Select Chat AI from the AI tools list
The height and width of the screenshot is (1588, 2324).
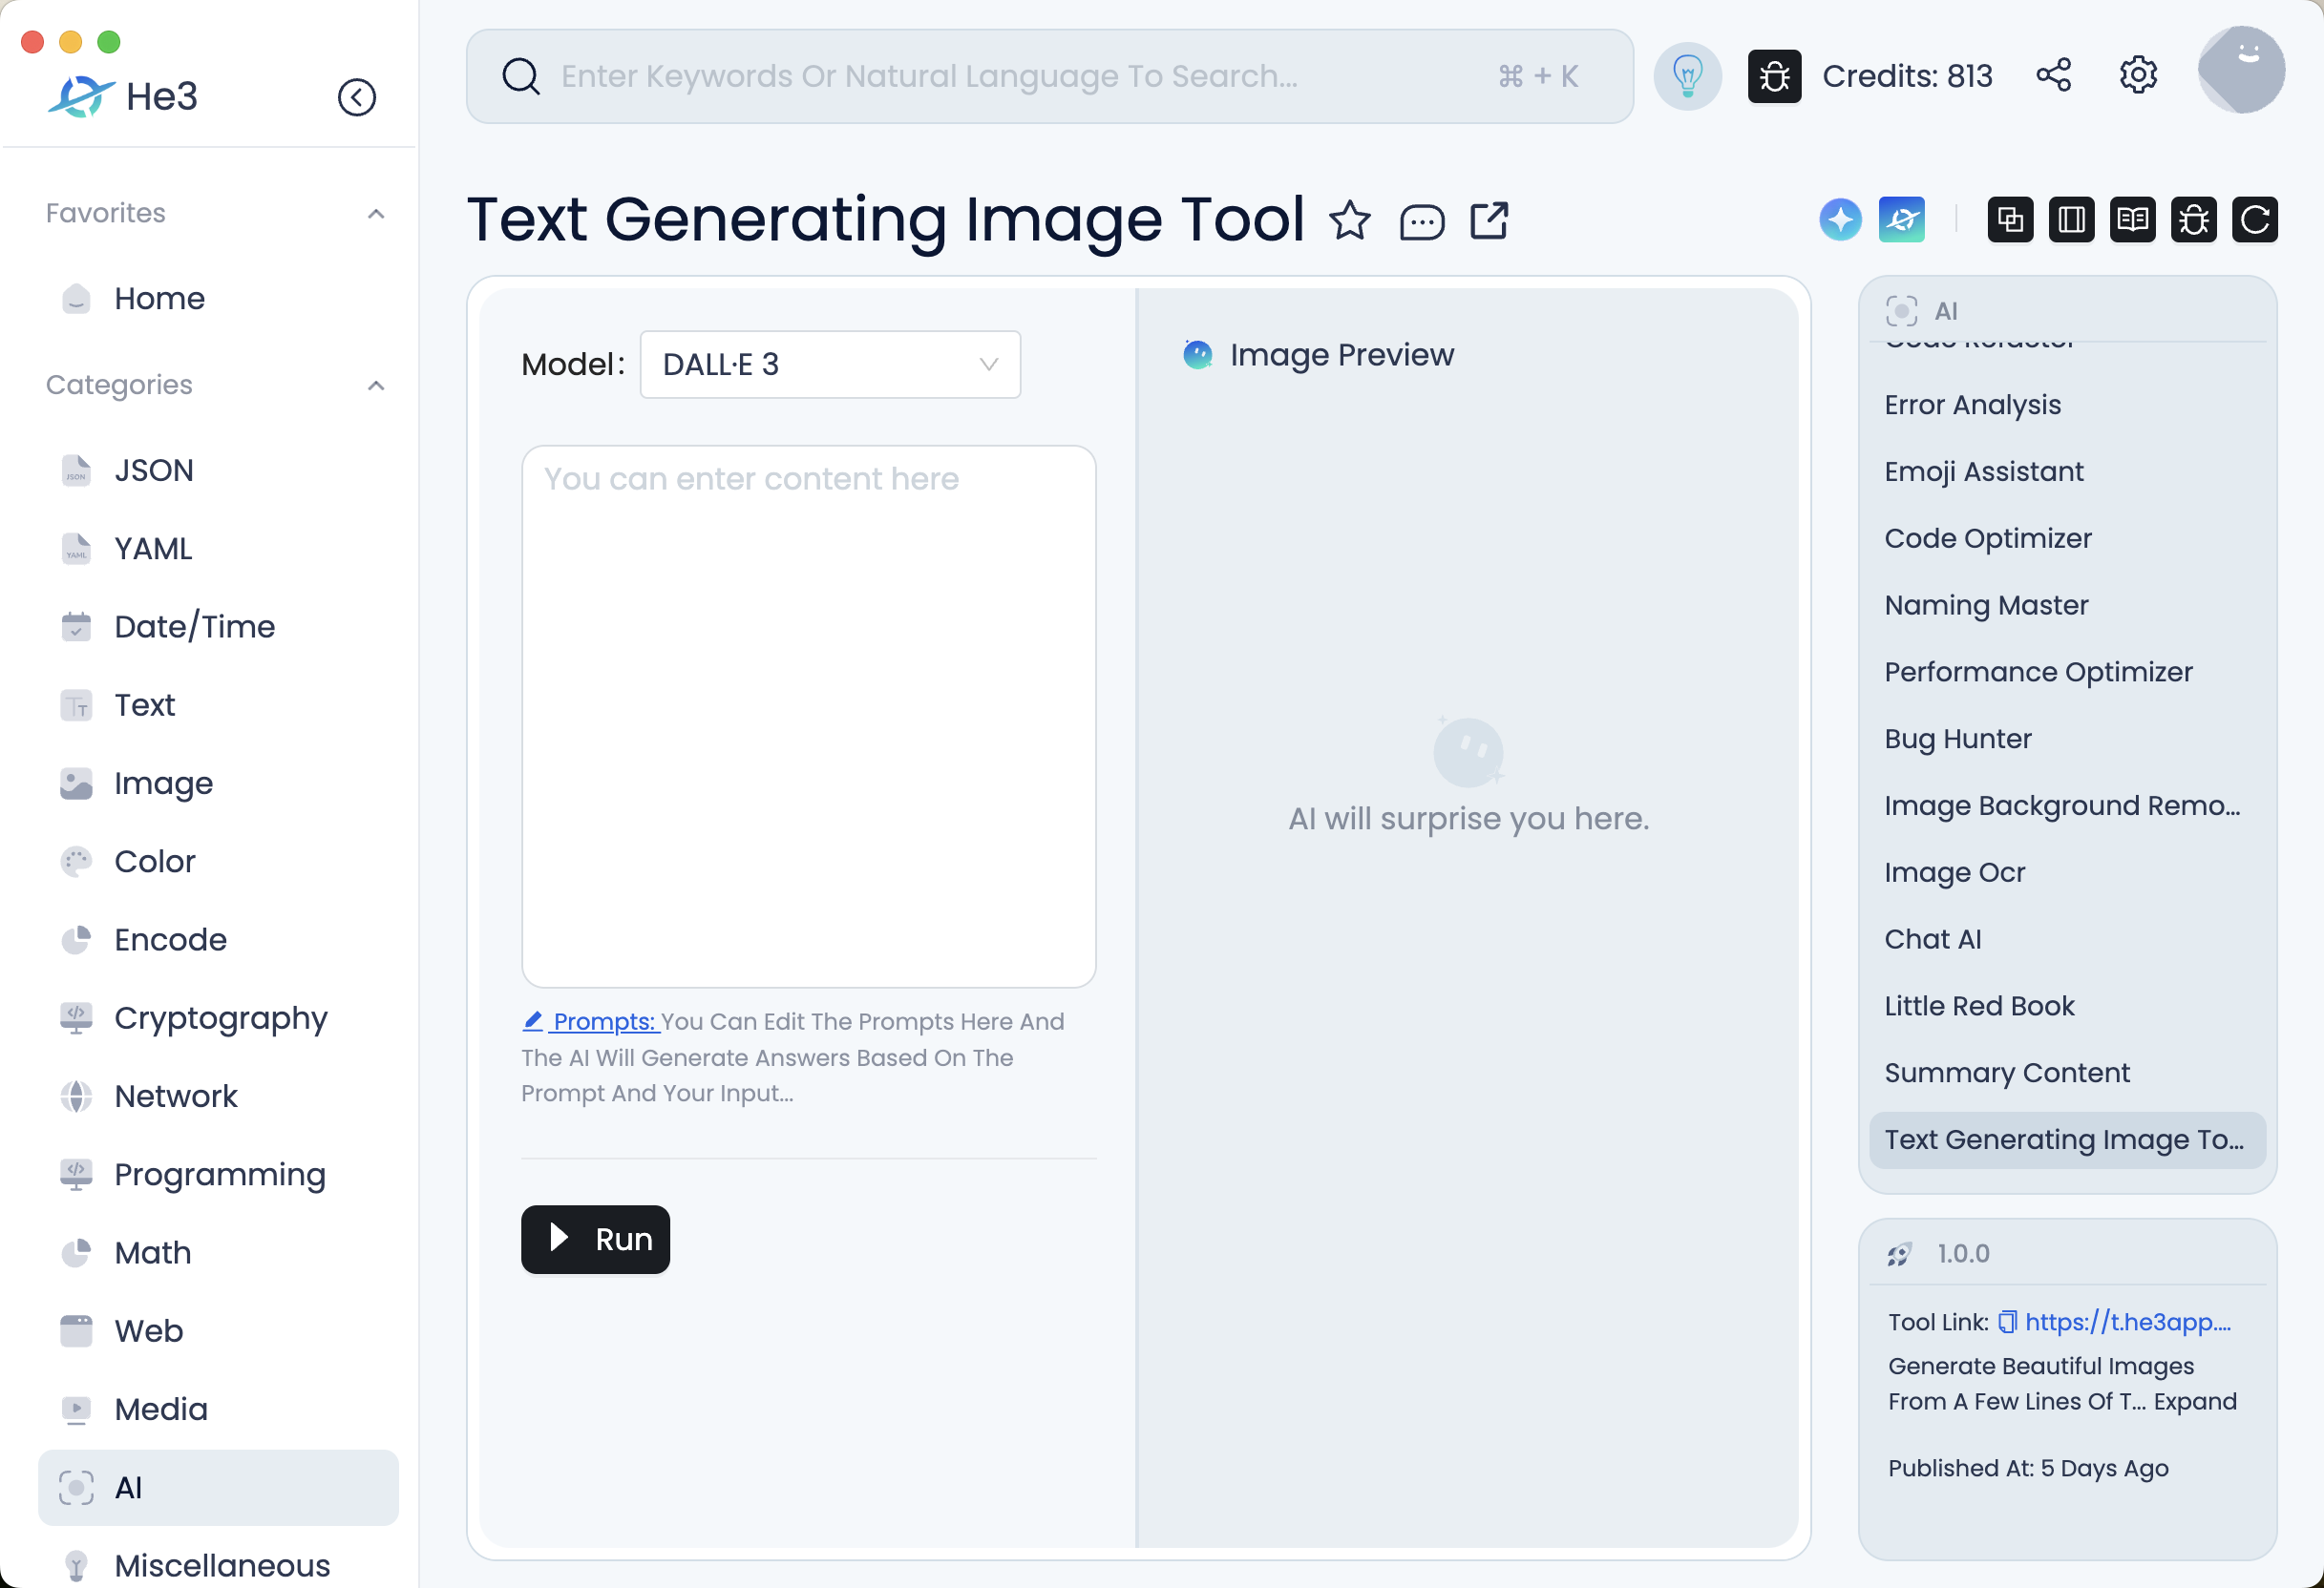(1932, 938)
